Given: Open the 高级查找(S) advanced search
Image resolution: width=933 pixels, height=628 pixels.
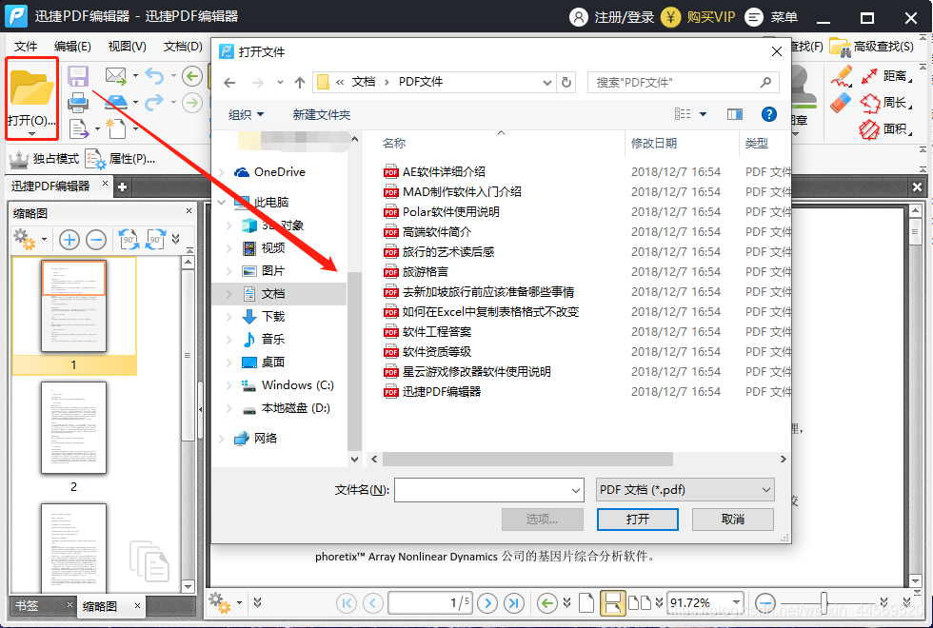Looking at the screenshot, I should 872,47.
